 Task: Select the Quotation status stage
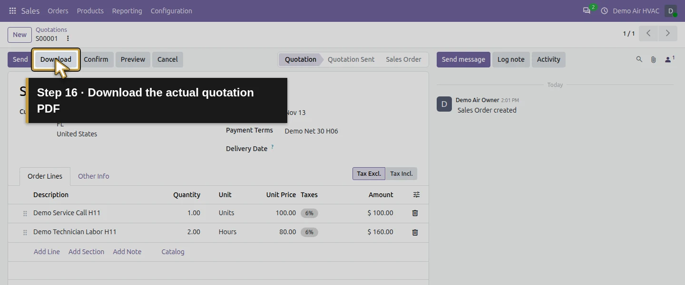[x=300, y=59]
